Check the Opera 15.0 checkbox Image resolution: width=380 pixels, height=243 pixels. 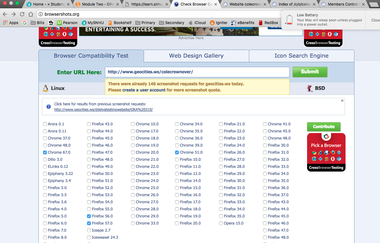(221, 223)
